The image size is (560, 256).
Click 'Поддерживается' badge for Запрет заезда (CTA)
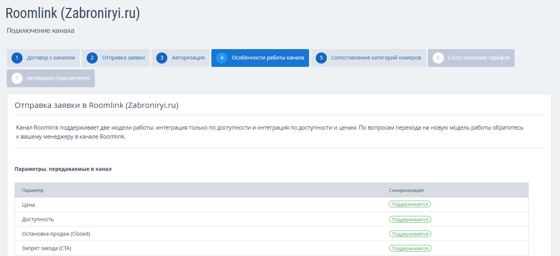[410, 248]
